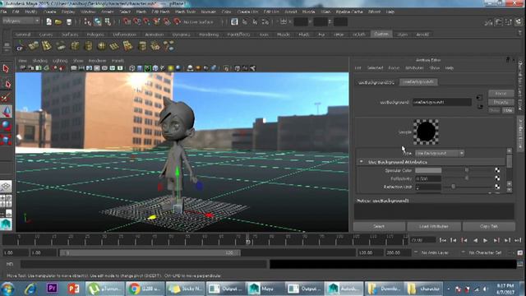Click the Specular Color swatch
The image size is (526, 296).
(x=428, y=170)
